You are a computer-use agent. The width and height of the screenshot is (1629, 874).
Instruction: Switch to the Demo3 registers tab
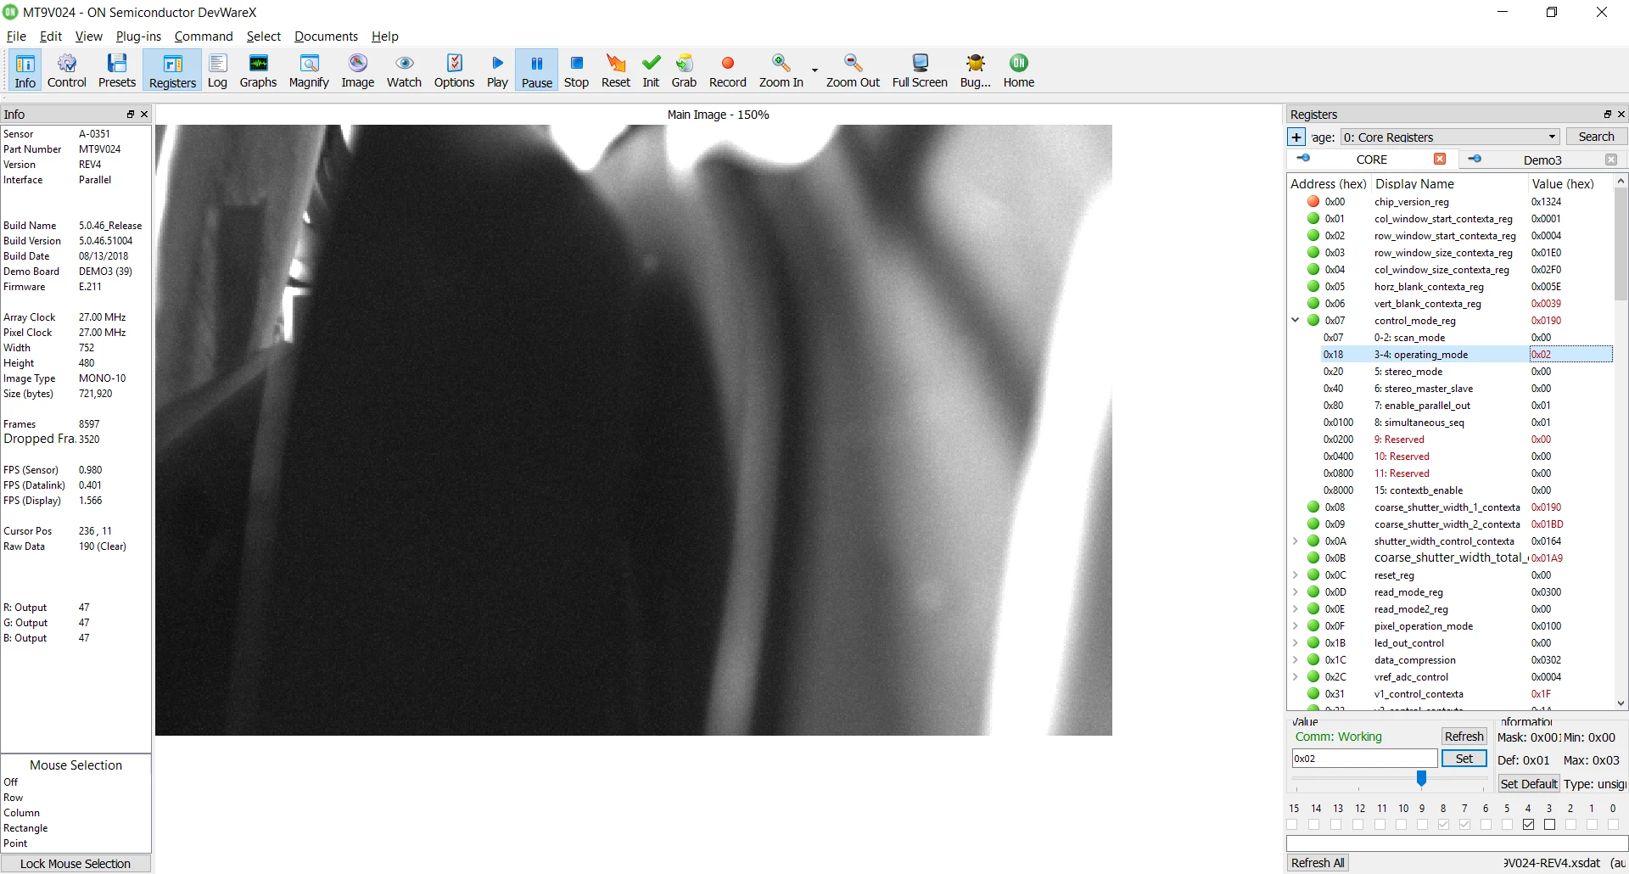click(1542, 160)
